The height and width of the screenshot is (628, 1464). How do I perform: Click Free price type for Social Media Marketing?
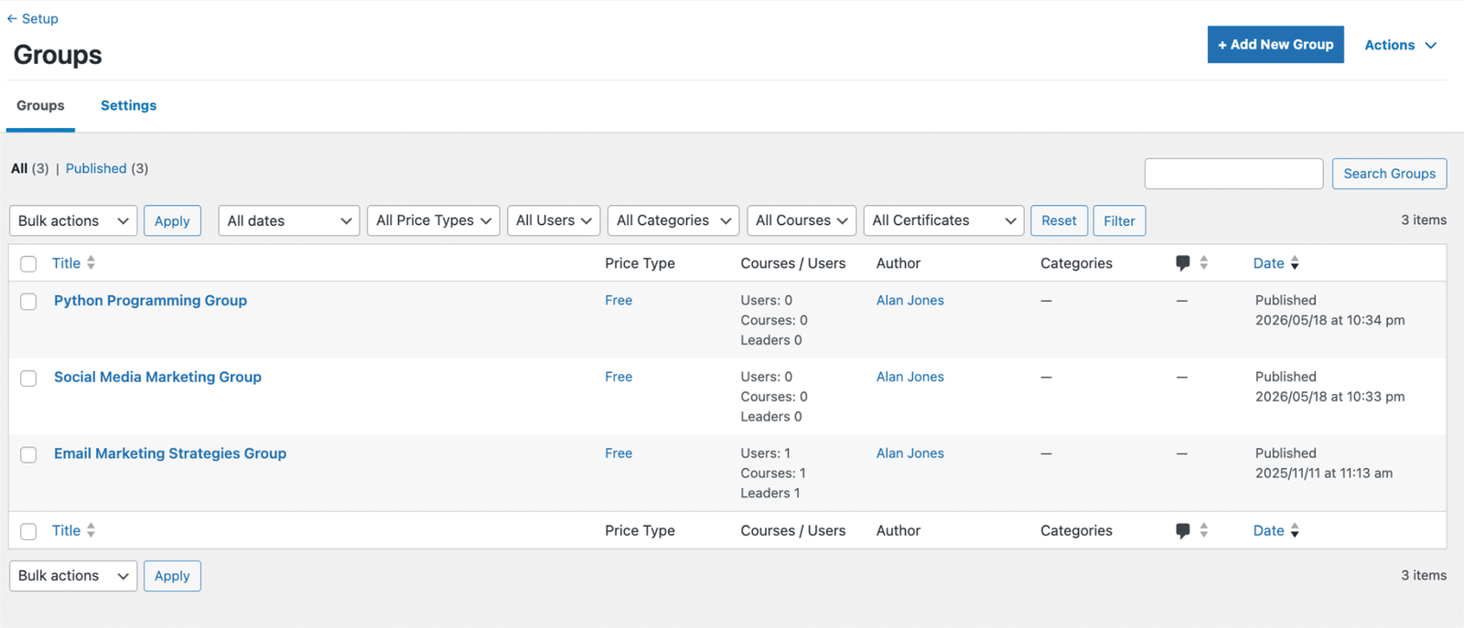(619, 378)
